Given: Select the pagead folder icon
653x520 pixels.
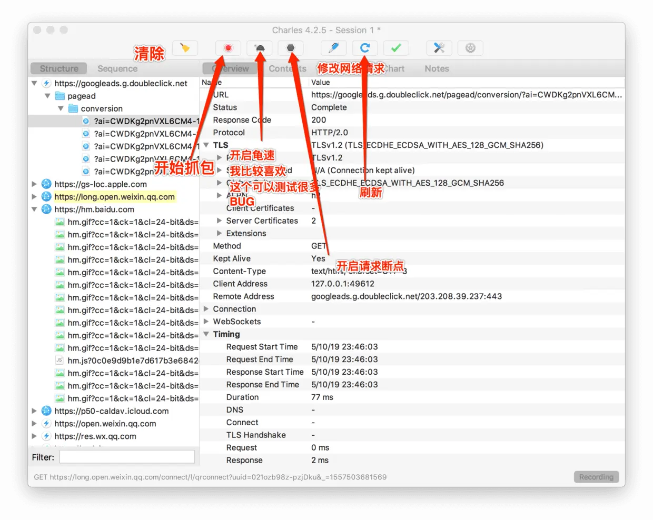Looking at the screenshot, I should [60, 96].
